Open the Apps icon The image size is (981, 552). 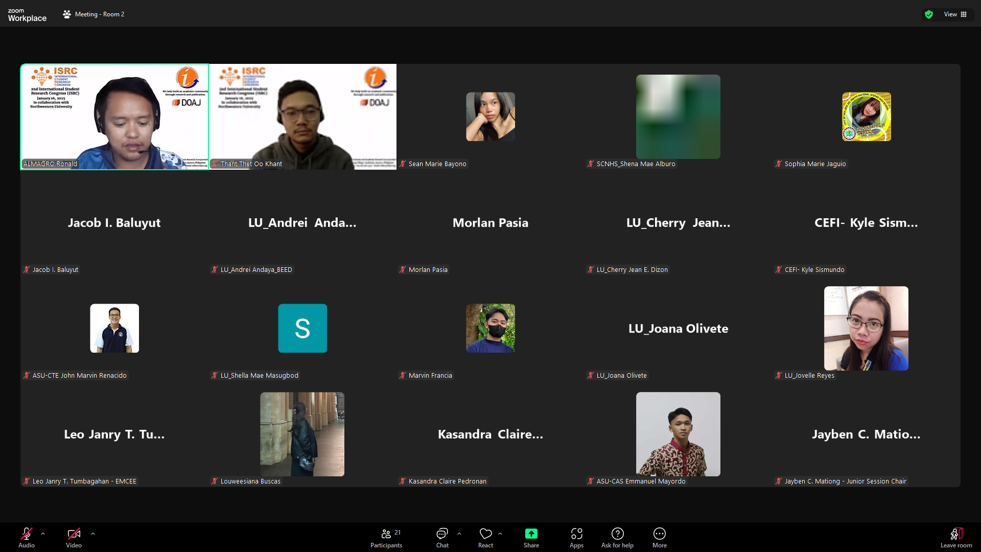(576, 534)
